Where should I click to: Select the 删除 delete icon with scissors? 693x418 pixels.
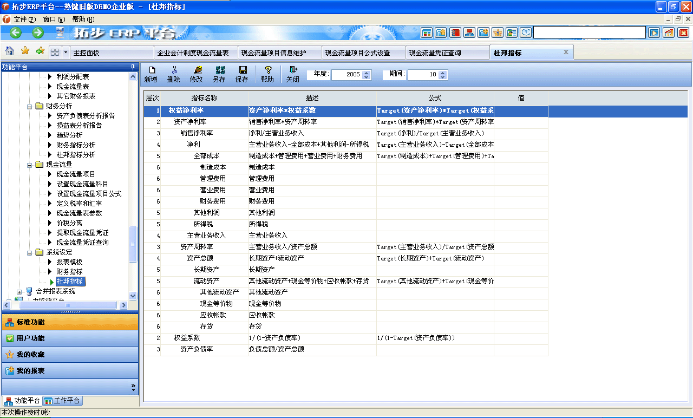pos(174,74)
